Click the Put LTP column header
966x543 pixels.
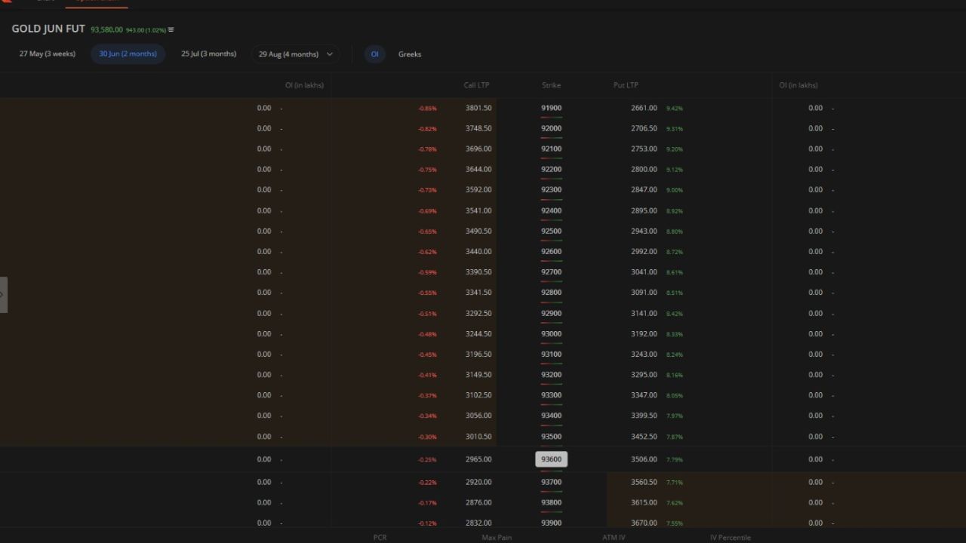(x=626, y=85)
